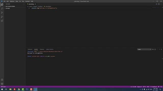Open the File menu

5,1
